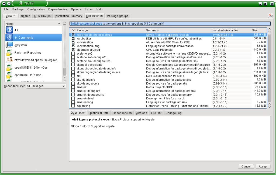Open the Options menu
Screen dimensions: 276x175
coord(76,9)
